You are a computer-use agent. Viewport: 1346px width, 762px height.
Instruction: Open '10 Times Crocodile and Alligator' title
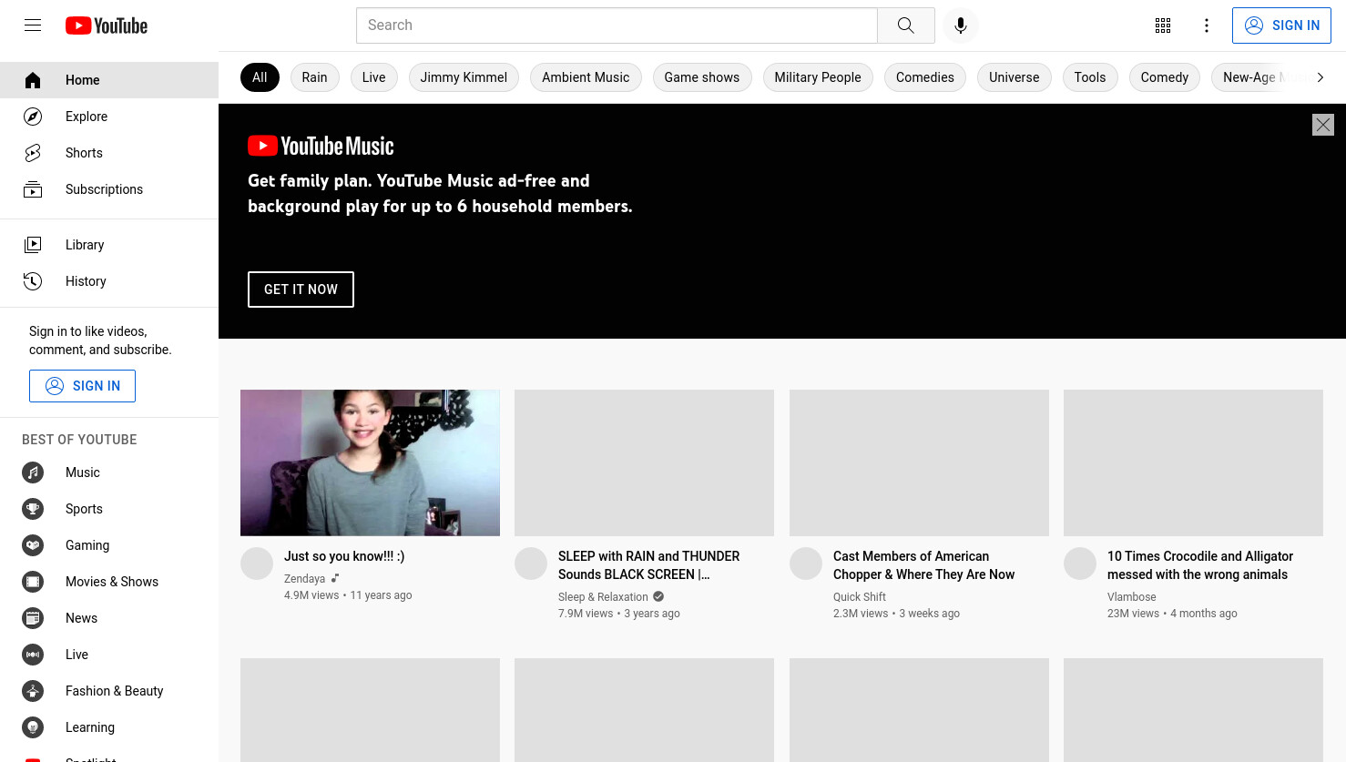1200,565
